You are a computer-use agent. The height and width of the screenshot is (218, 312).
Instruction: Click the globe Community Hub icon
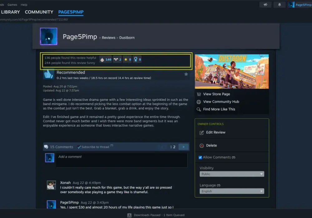198,102
